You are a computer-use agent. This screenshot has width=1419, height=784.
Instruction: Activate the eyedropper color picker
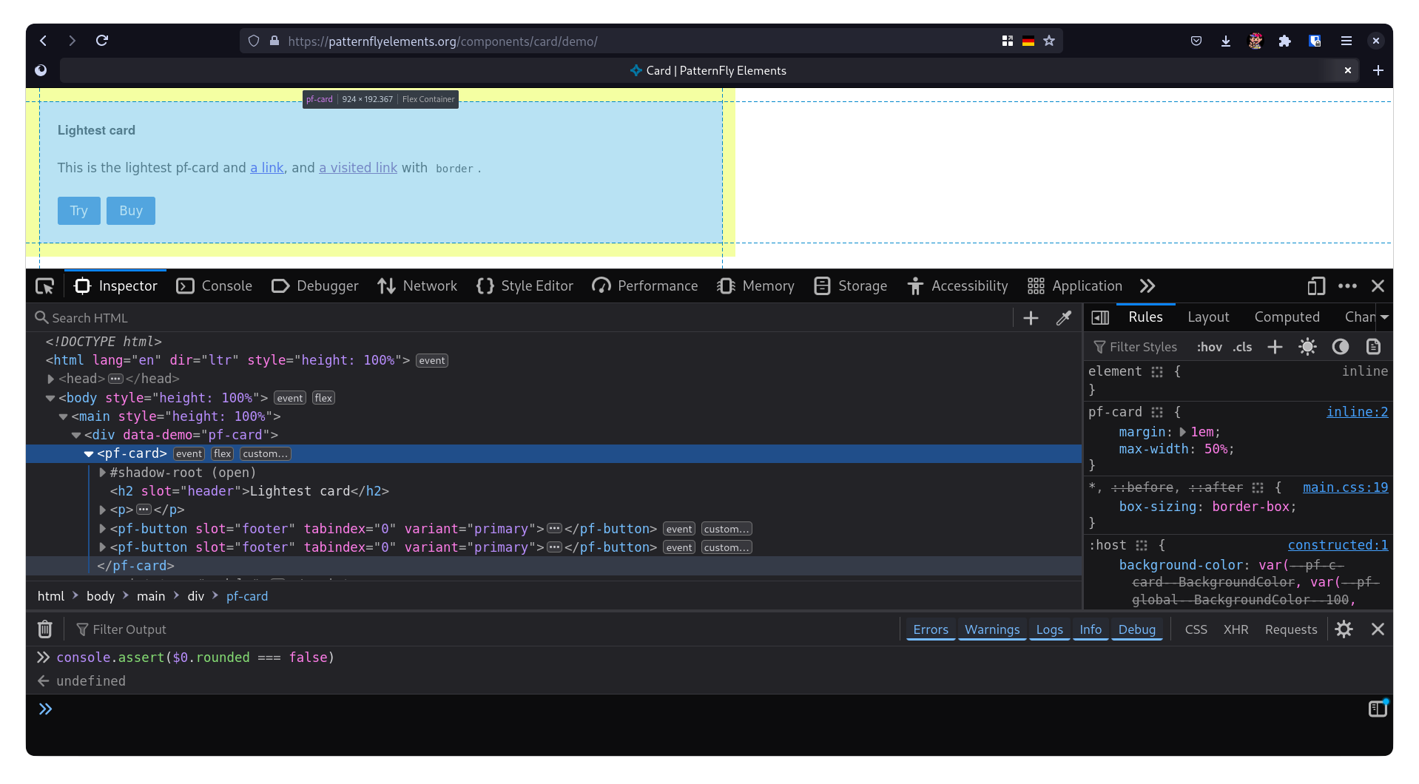(x=1064, y=318)
